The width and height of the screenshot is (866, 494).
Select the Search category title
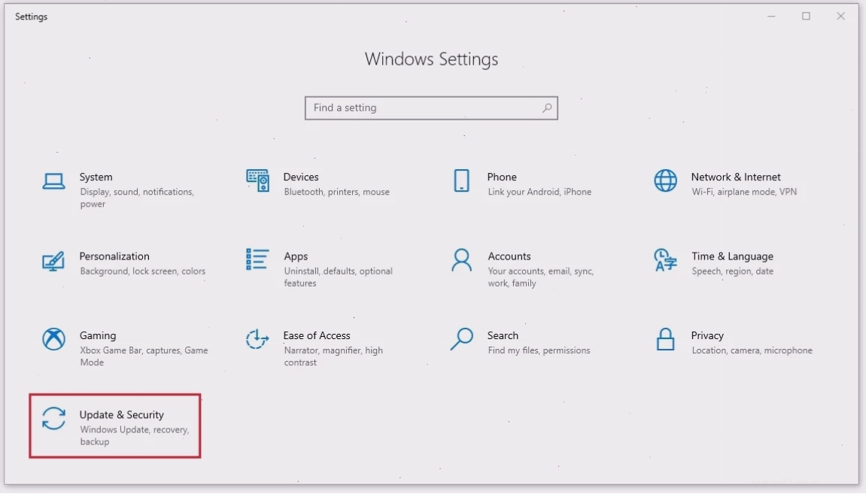pyautogui.click(x=503, y=335)
